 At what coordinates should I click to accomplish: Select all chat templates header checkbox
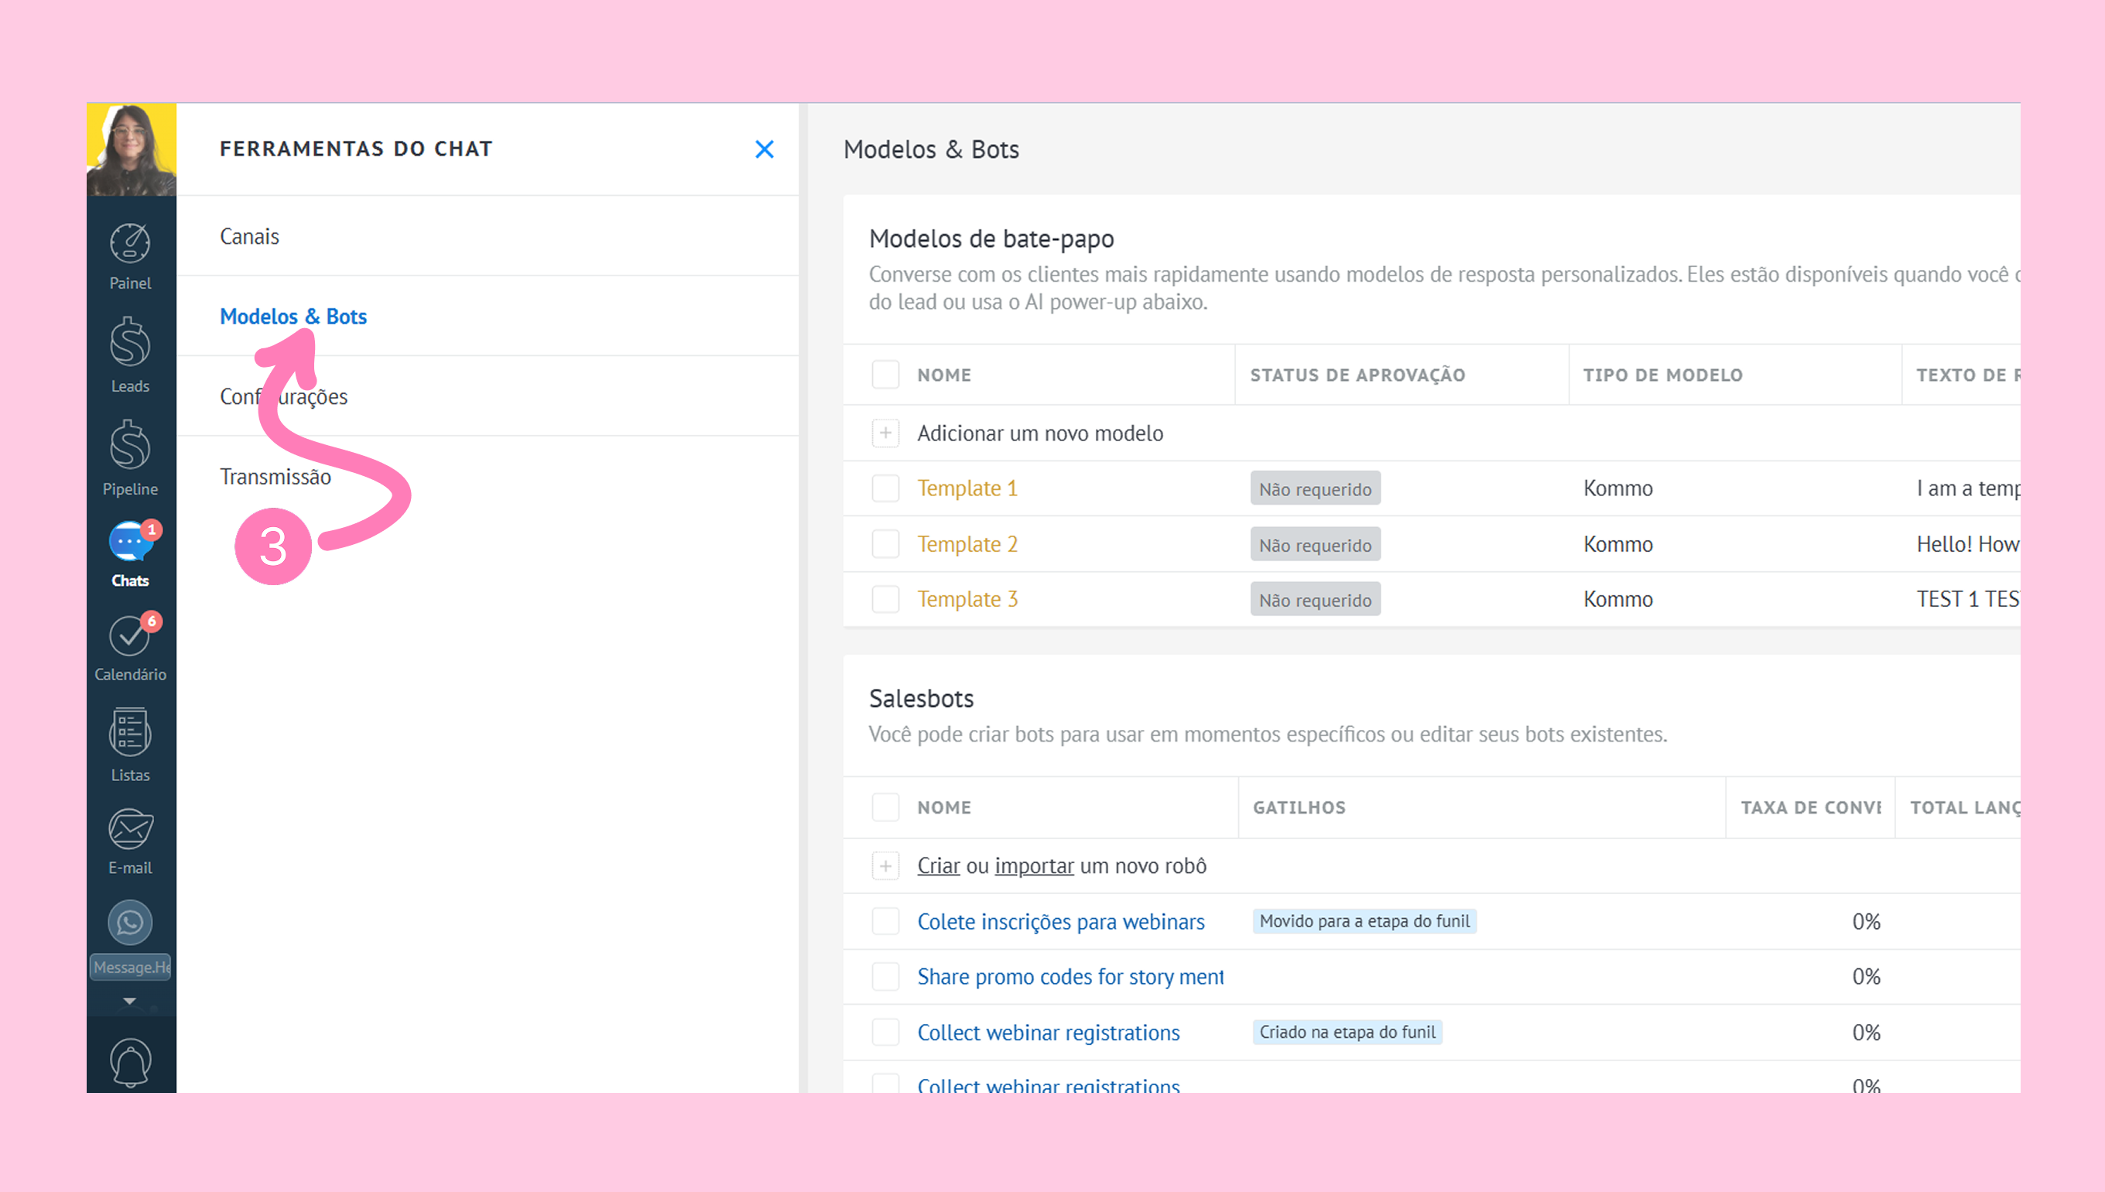[x=885, y=375]
